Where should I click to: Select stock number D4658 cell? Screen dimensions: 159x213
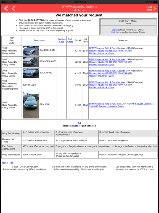coord(78,105)
